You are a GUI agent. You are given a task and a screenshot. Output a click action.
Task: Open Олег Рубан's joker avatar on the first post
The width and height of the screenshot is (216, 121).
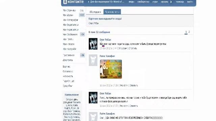[x=93, y=44]
